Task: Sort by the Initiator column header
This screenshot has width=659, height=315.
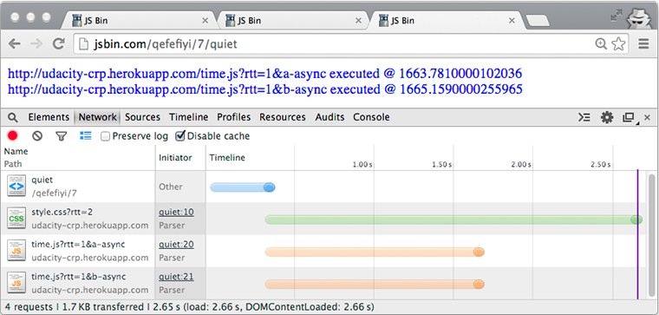Action: [180, 158]
